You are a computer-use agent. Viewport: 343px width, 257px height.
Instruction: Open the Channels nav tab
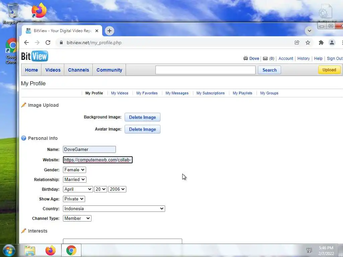[78, 70]
